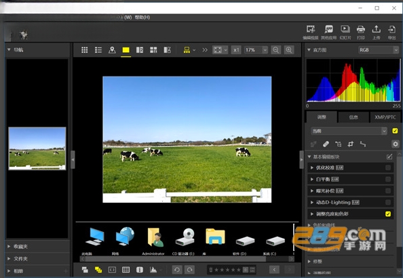
Task: Select the straighten tool icon
Action: (x=363, y=144)
